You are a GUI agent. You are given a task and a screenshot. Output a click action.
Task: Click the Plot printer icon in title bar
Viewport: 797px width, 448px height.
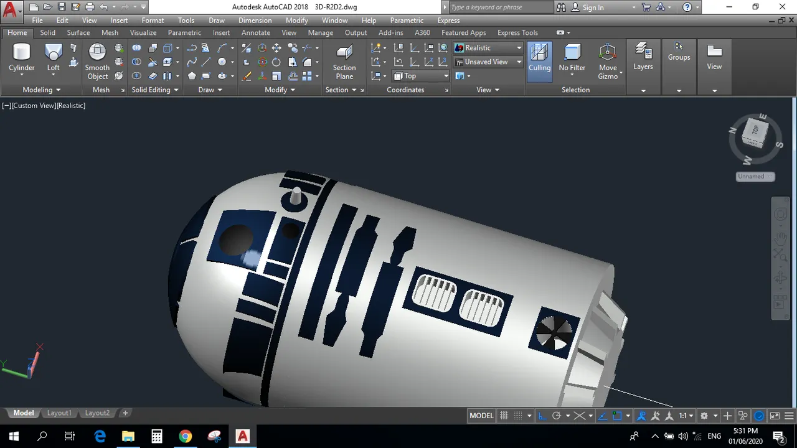point(90,7)
